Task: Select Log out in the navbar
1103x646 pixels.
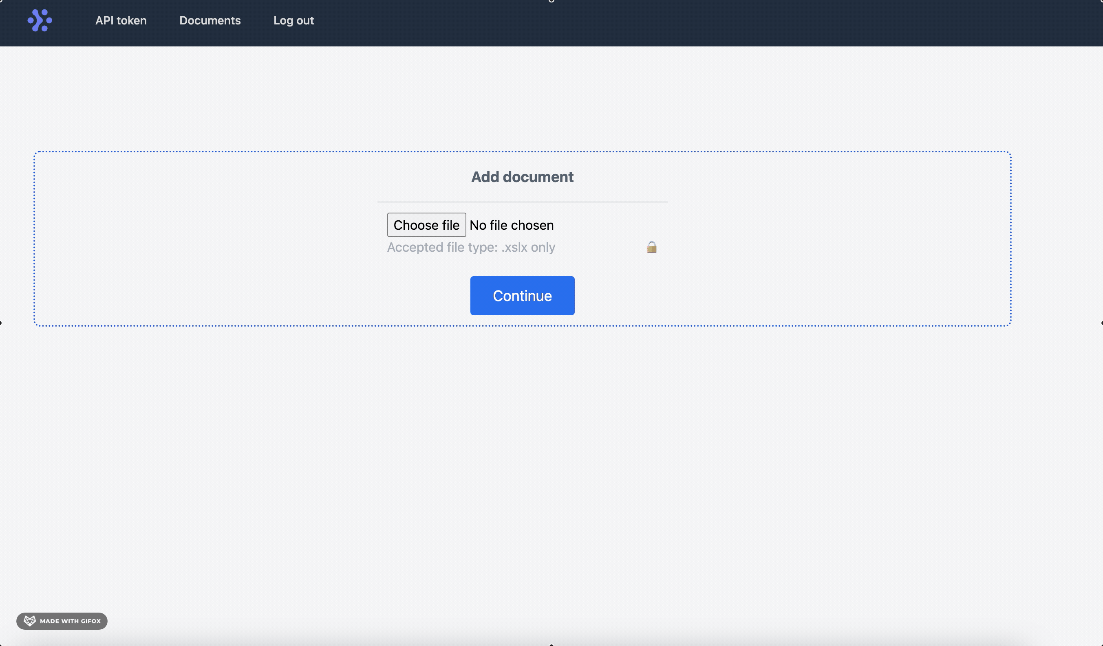Action: coord(294,20)
